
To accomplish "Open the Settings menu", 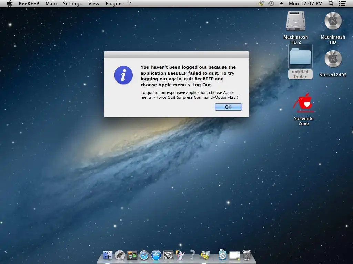I will tap(72, 3).
